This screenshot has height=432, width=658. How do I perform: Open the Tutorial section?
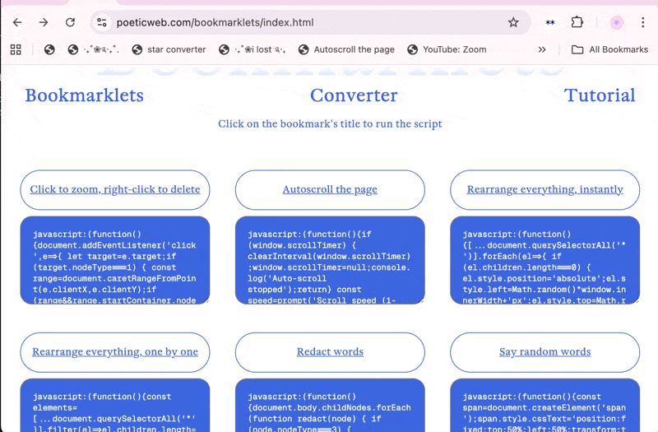tap(600, 95)
